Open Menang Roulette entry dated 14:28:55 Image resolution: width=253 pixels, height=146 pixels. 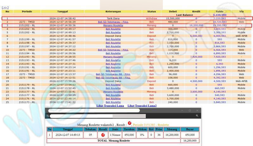113,57
